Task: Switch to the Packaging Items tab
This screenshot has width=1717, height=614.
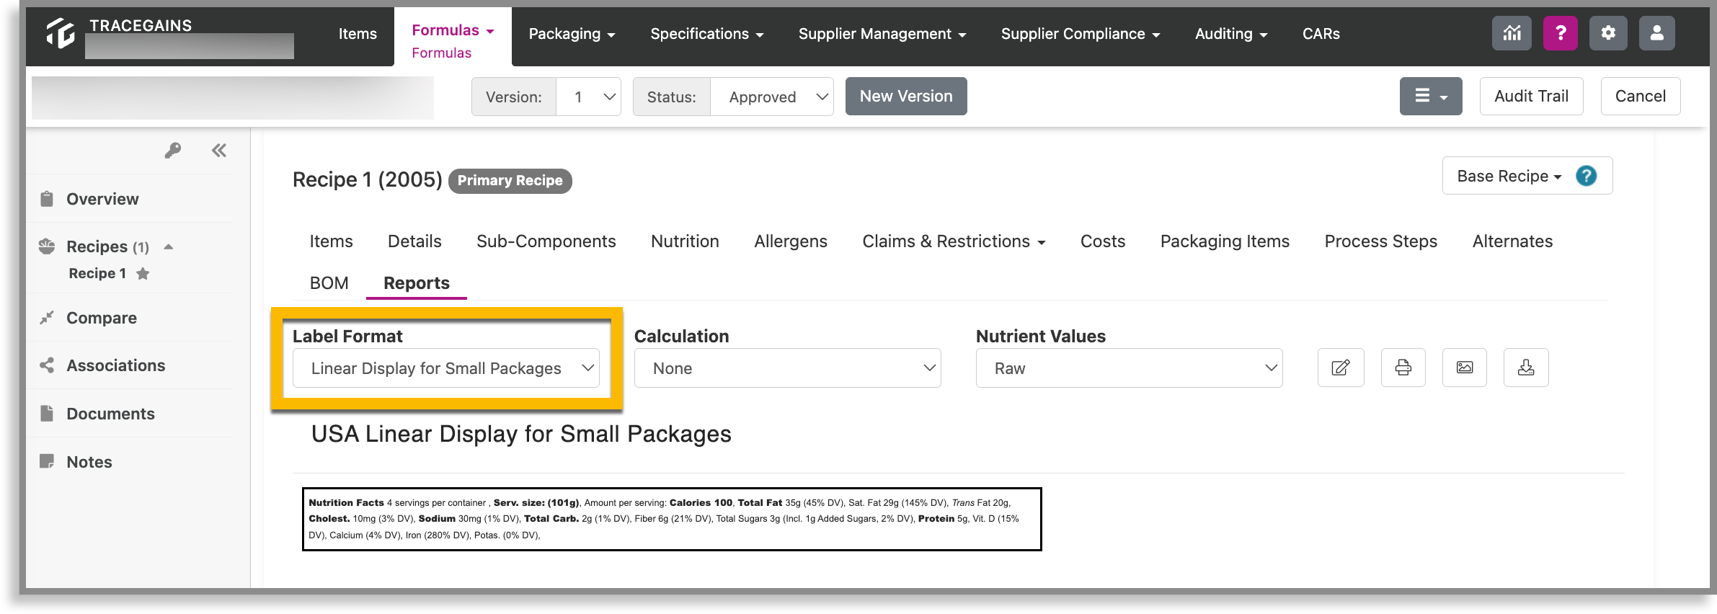Action: (x=1225, y=241)
